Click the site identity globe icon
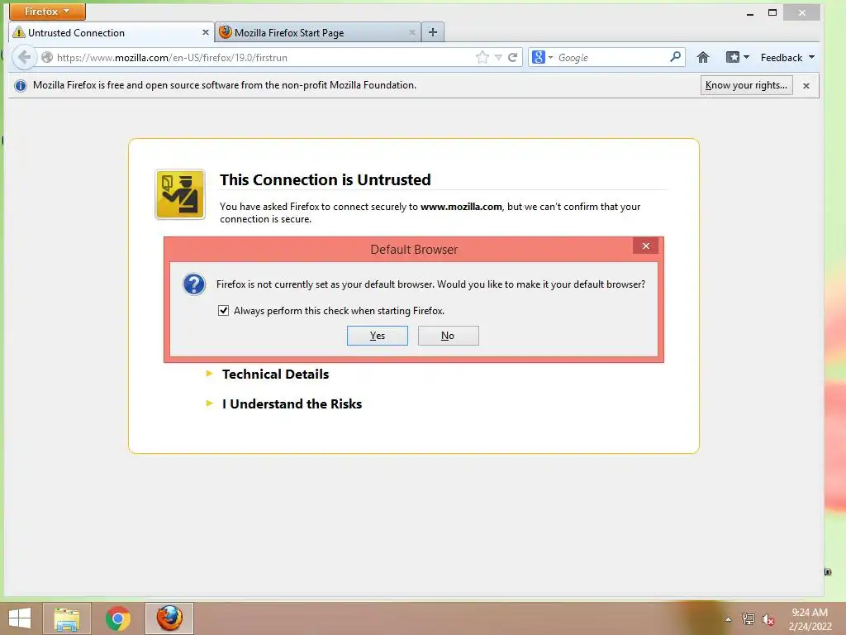846x635 pixels. click(x=47, y=57)
